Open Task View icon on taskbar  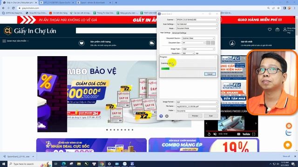[x=56, y=164]
